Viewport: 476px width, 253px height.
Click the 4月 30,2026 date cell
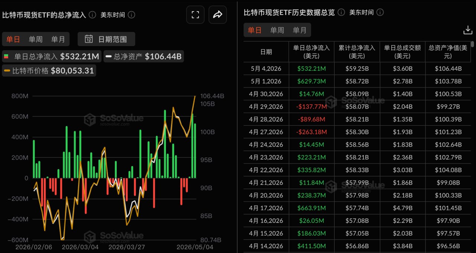(266, 94)
